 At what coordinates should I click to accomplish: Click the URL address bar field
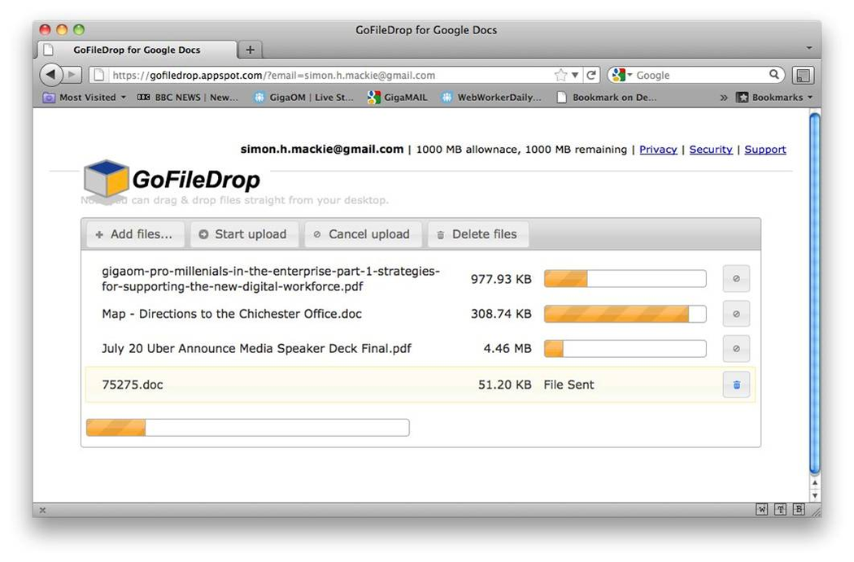pyautogui.click(x=325, y=75)
